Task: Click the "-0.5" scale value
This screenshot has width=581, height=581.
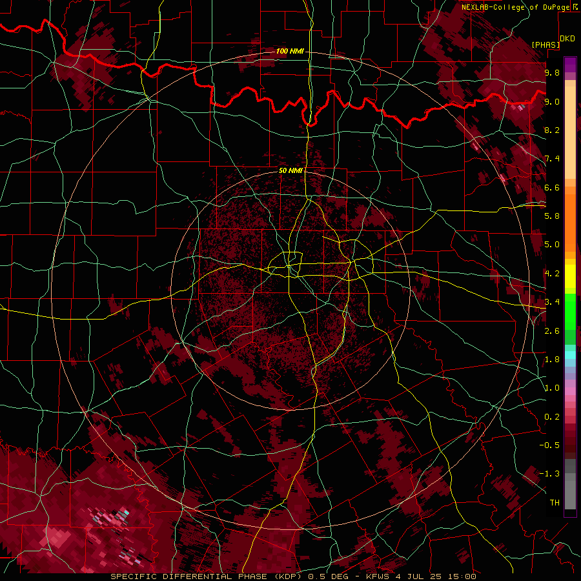Action: pos(549,445)
